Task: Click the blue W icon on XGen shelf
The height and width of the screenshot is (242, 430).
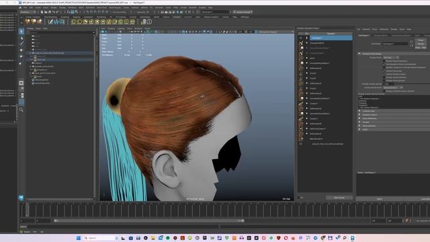Action: (56, 22)
